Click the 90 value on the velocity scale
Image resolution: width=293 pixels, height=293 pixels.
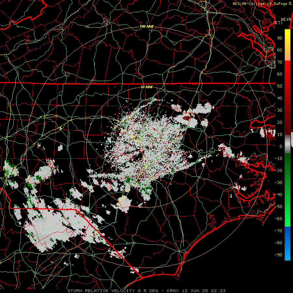coord(280,38)
